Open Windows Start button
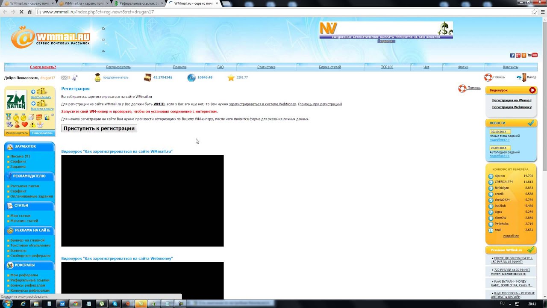The height and width of the screenshot is (308, 547). [x=7, y=303]
